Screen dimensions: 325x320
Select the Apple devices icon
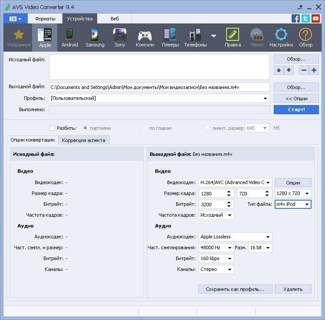[x=45, y=35]
